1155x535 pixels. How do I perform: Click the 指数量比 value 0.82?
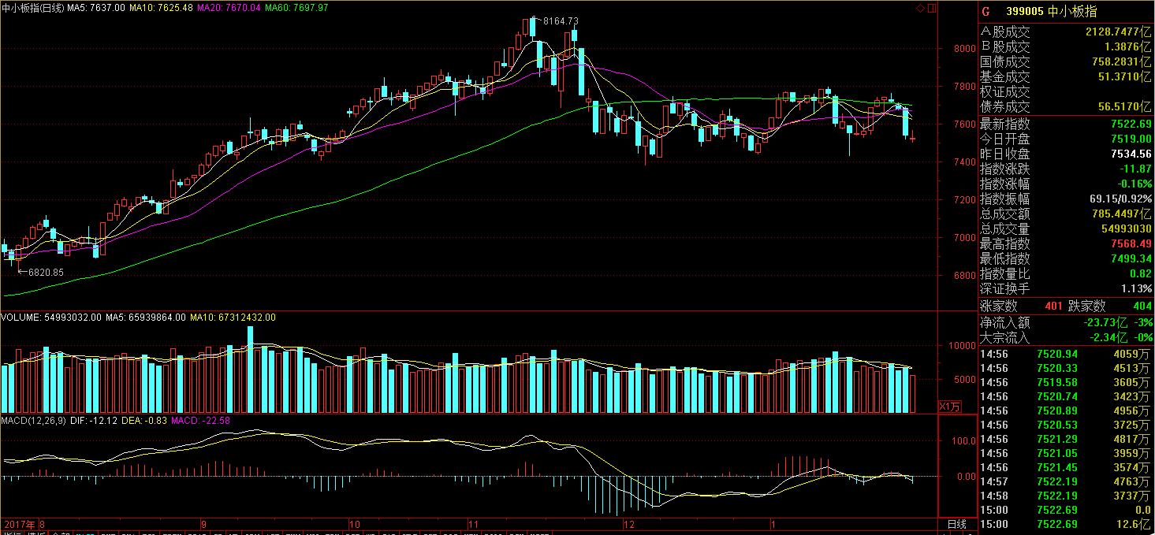coord(1141,274)
